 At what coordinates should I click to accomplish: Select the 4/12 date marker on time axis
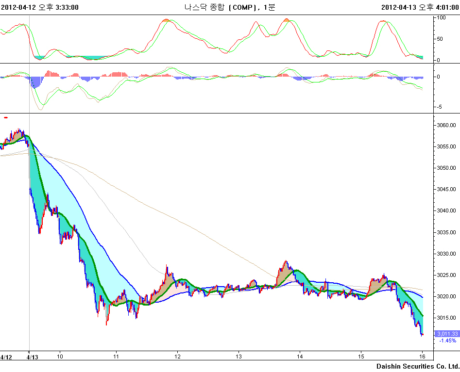(6, 357)
